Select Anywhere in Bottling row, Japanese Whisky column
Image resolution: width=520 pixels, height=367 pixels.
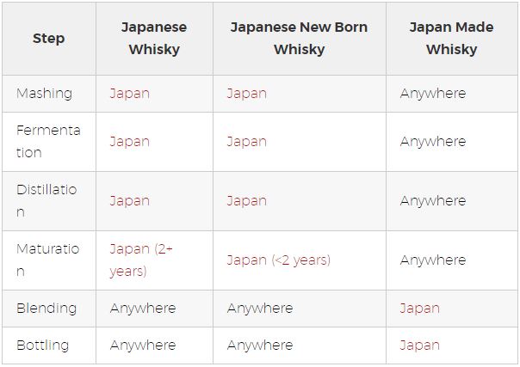click(x=143, y=346)
